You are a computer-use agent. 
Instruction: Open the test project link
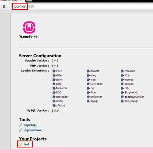27,144
